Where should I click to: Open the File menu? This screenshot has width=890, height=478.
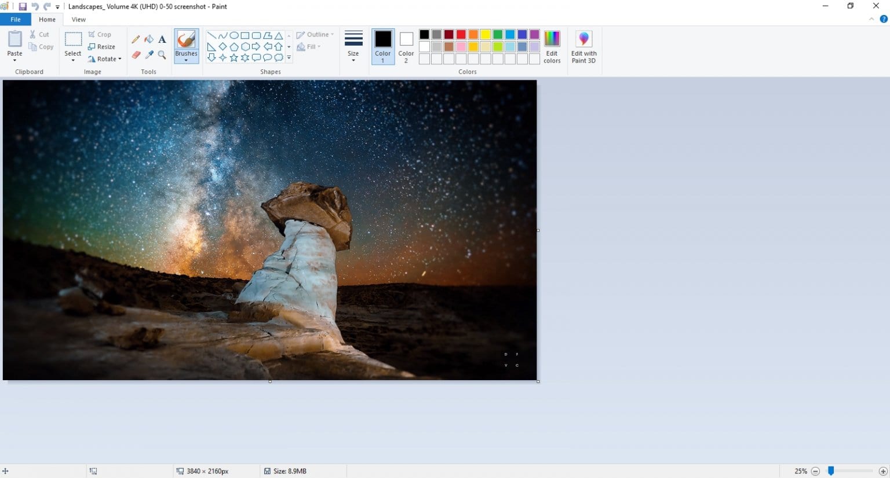click(x=15, y=19)
